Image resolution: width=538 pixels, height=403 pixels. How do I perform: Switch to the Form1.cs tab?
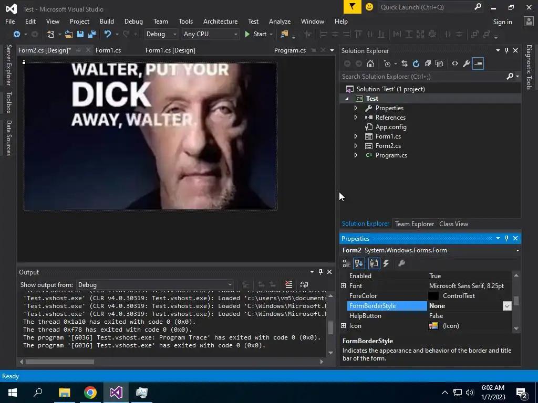[108, 50]
